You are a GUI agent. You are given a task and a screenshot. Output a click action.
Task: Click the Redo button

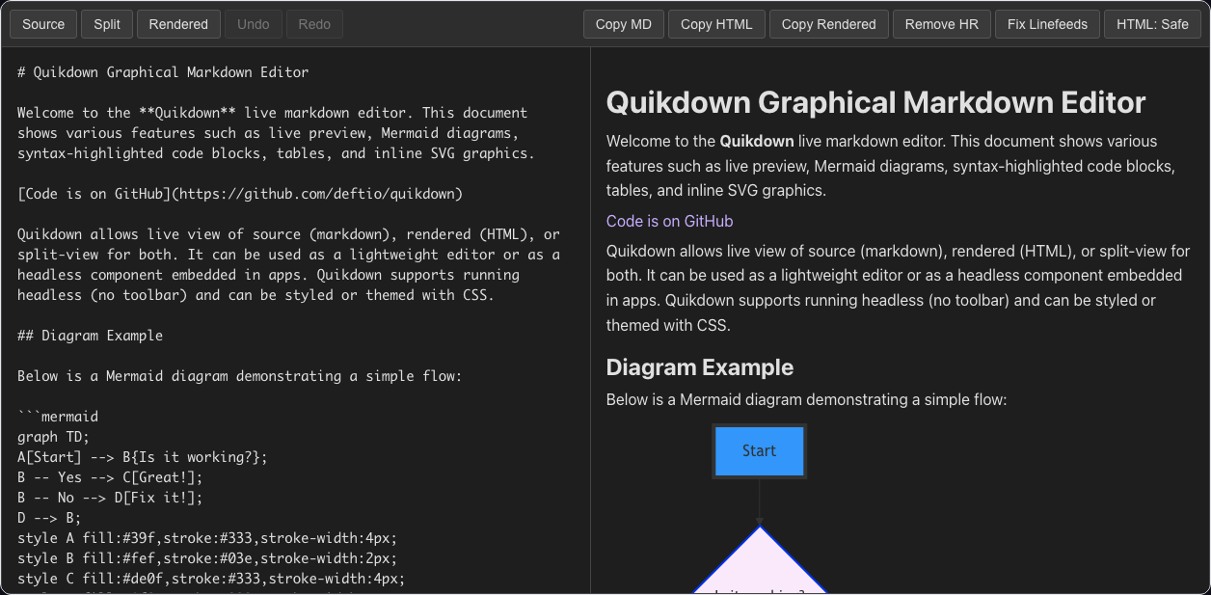click(314, 24)
